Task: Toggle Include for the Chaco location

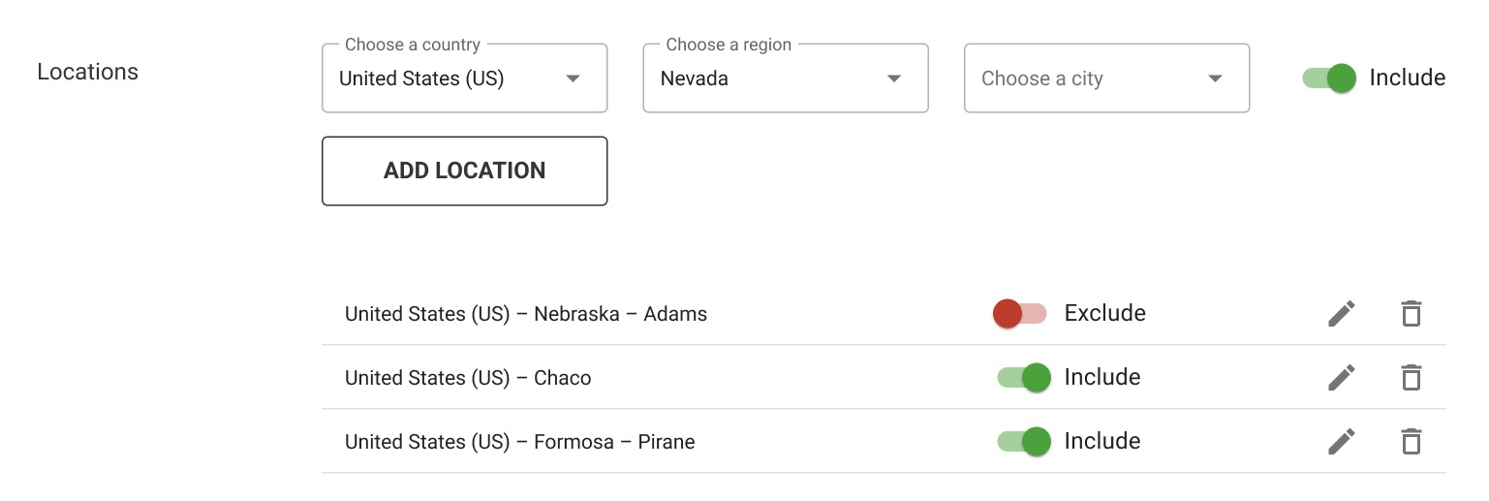Action: (x=1024, y=377)
